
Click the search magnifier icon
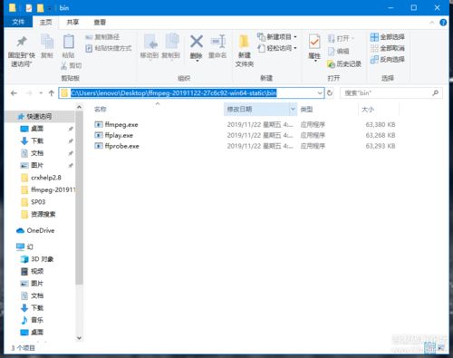click(x=436, y=92)
